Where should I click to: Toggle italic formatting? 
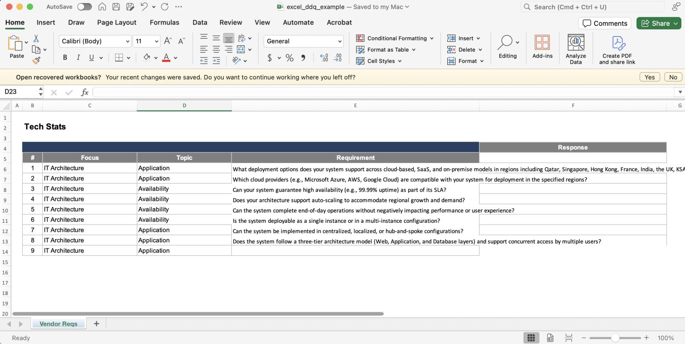78,57
